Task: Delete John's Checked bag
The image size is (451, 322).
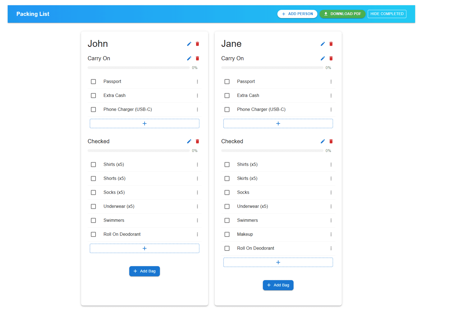Action: coord(197,141)
